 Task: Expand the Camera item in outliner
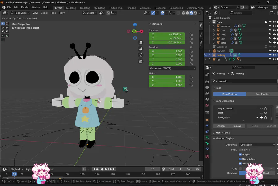(x=210, y=51)
